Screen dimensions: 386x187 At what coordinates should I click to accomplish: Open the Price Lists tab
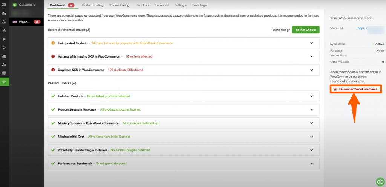142,5
